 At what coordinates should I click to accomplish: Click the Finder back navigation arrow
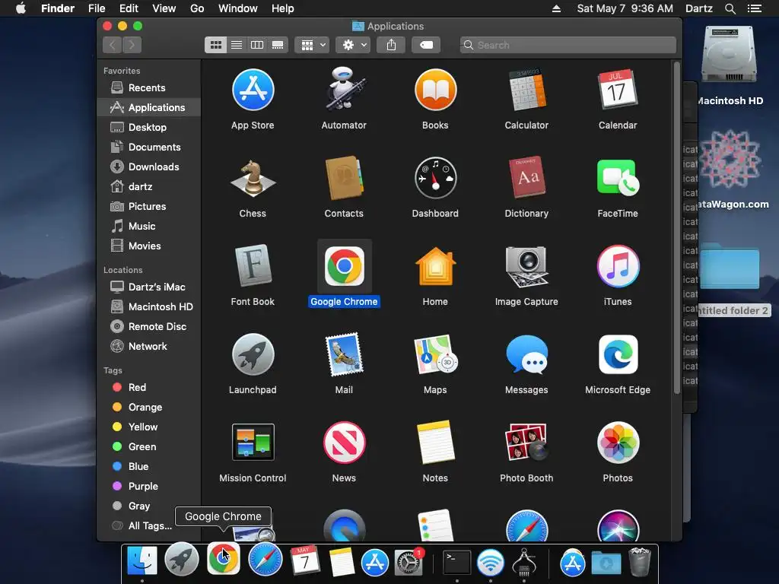[113, 45]
